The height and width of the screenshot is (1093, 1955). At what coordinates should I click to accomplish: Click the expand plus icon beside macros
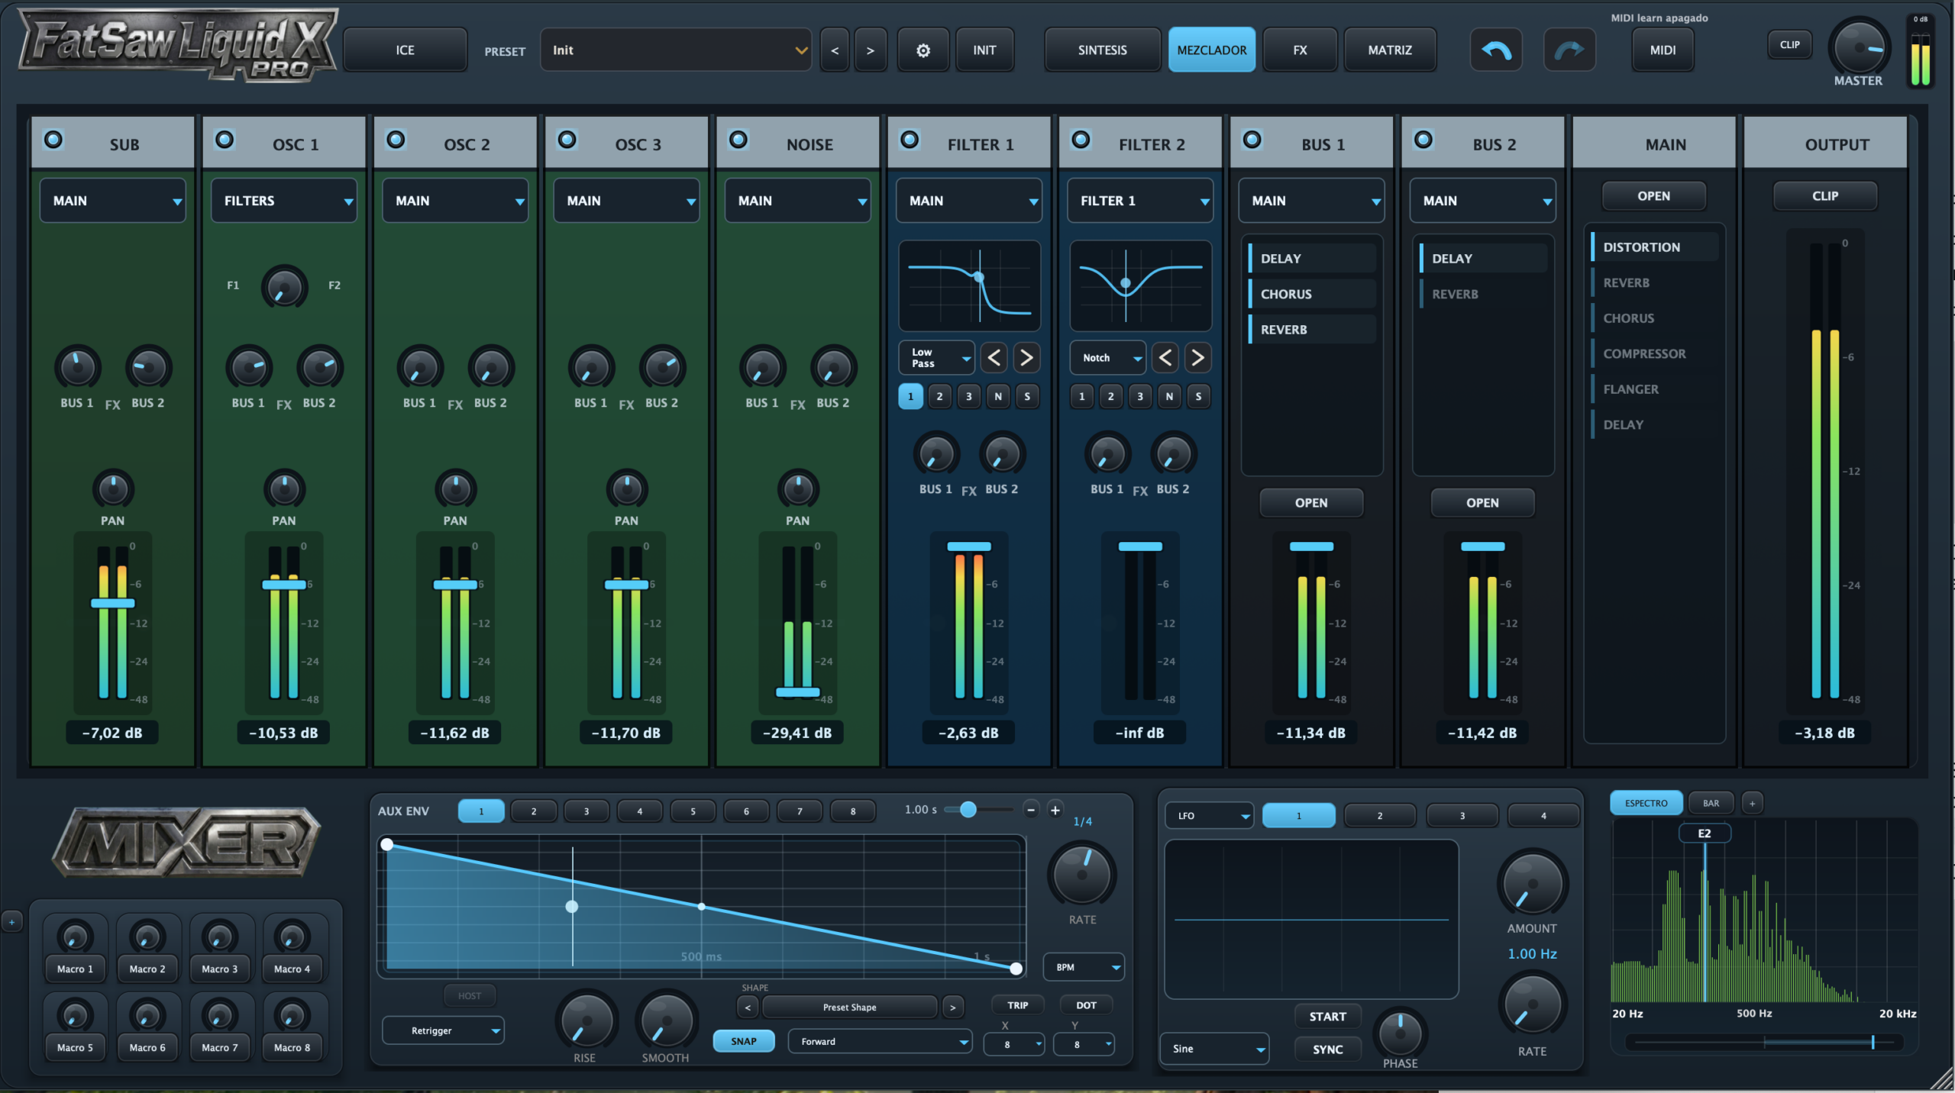tap(11, 922)
